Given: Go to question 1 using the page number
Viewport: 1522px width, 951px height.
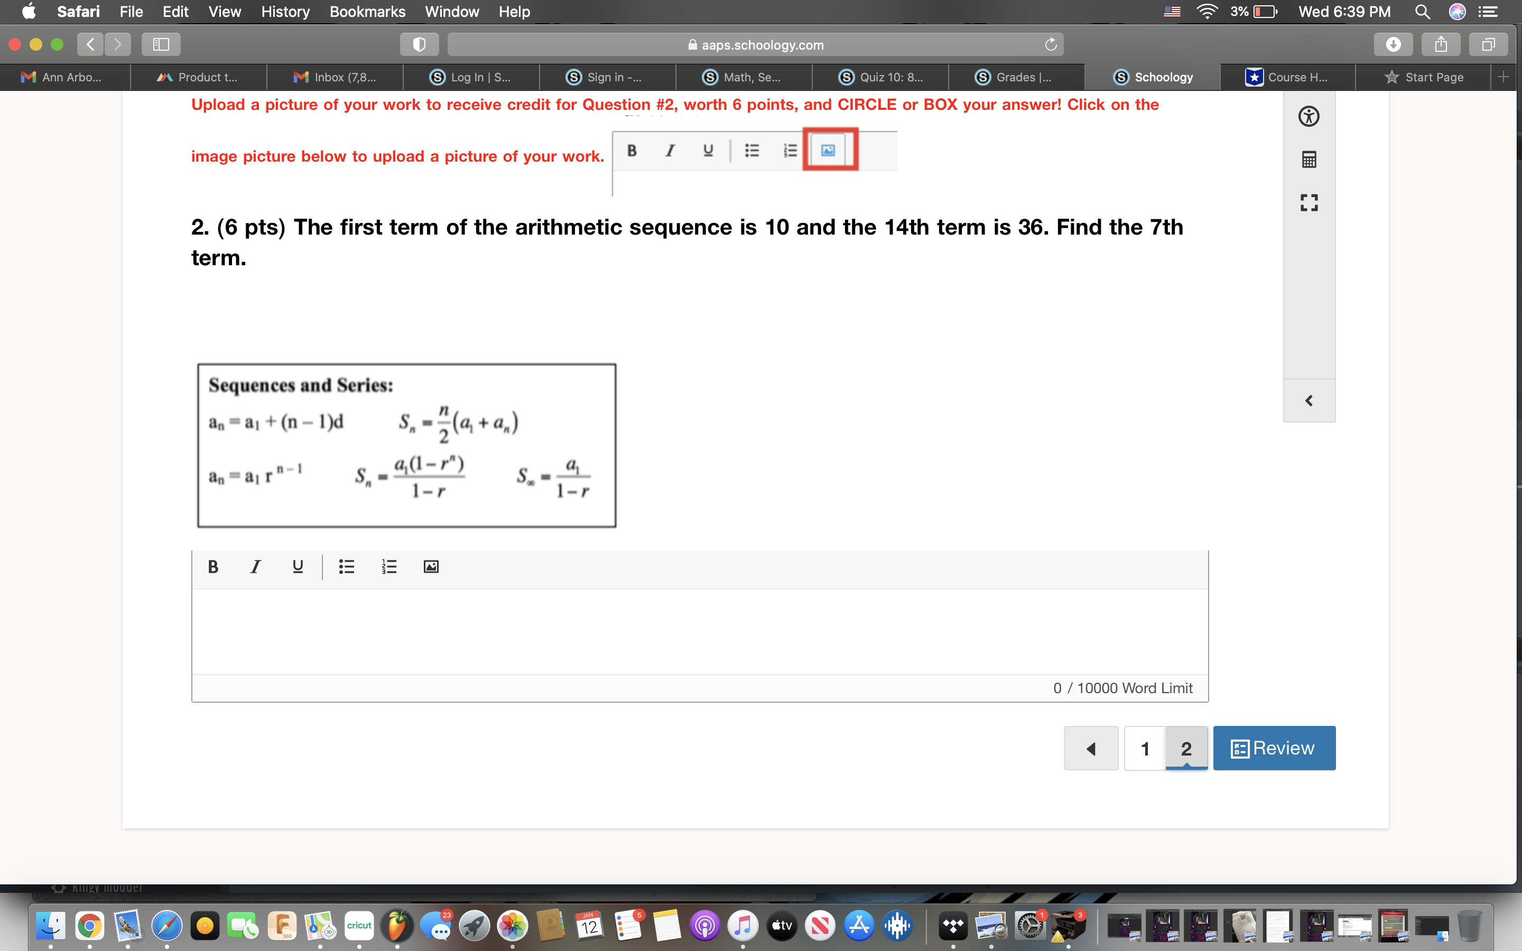Looking at the screenshot, I should tap(1144, 748).
